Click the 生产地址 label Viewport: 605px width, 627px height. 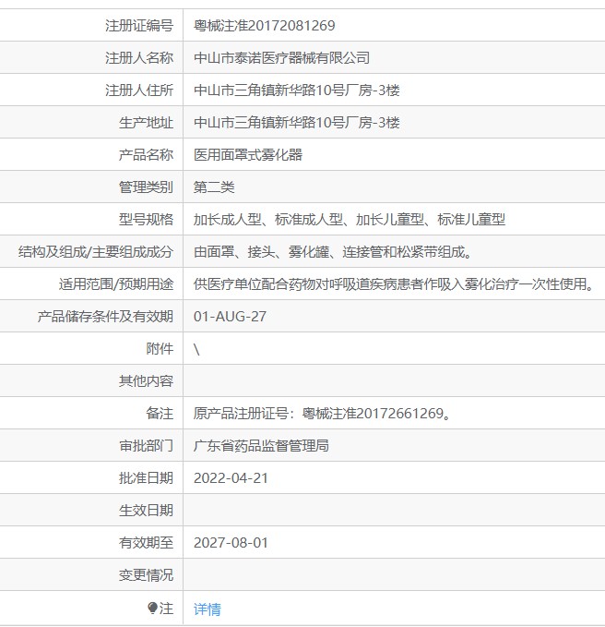pyautogui.click(x=146, y=123)
